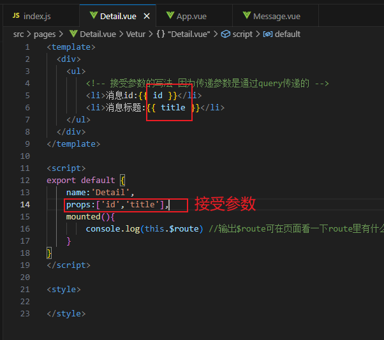Click line number 23 in the gutter
This screenshot has width=384, height=340.
pyautogui.click(x=25, y=314)
